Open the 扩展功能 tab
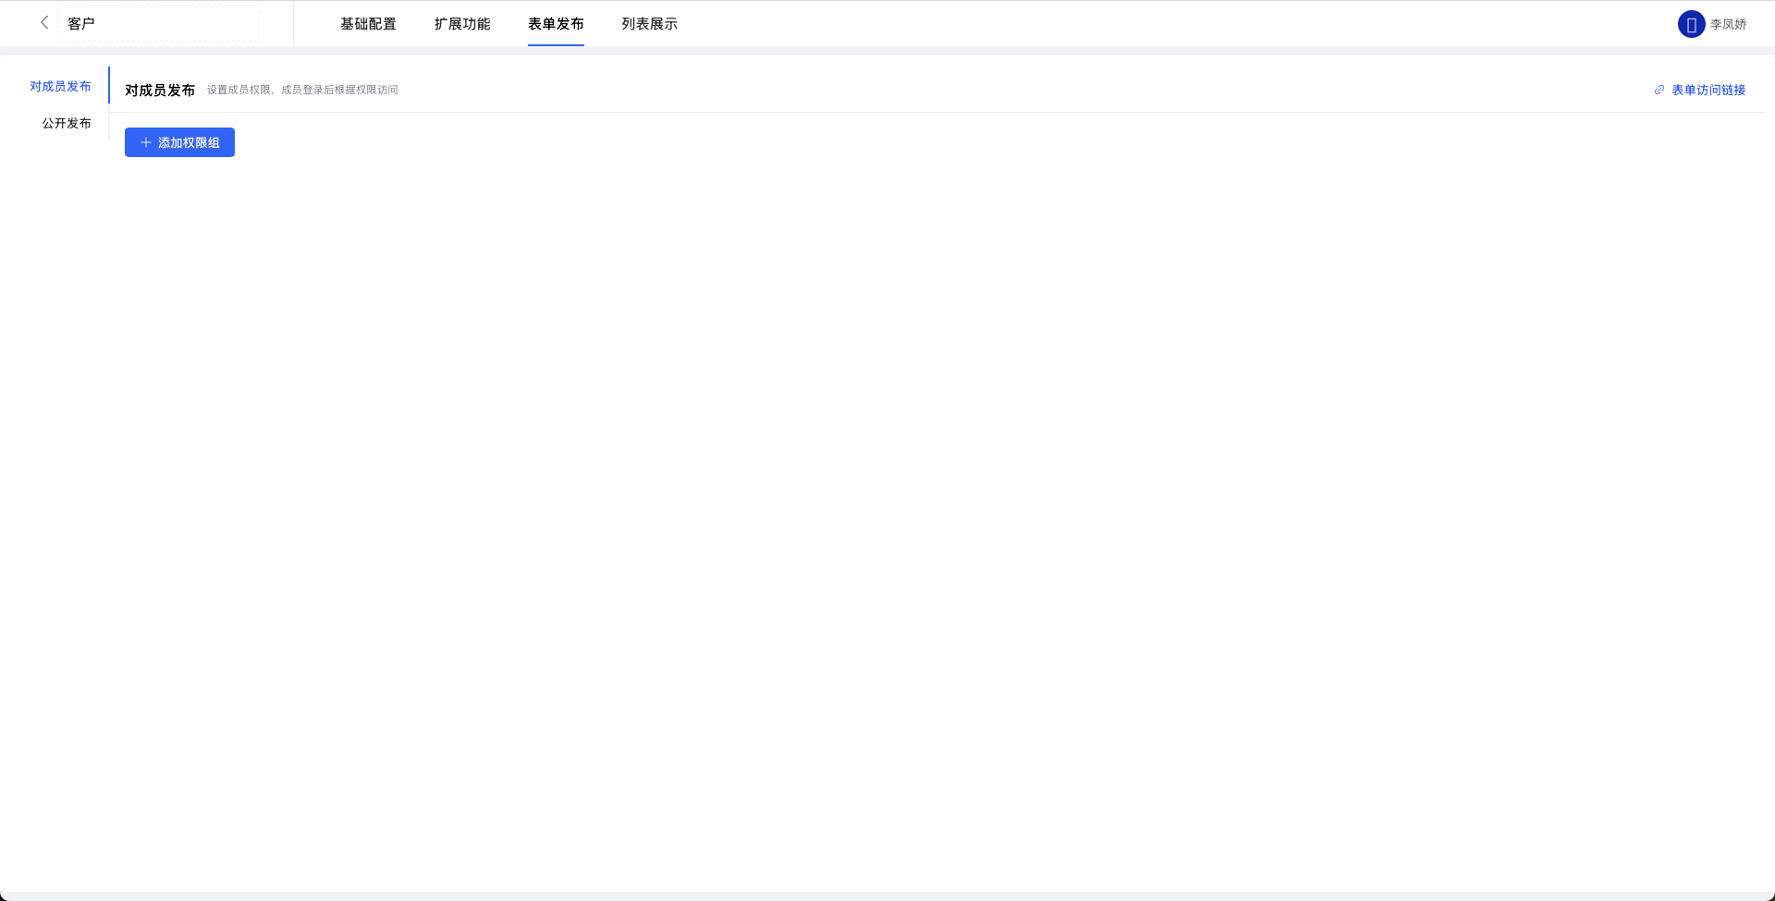Screen dimensions: 1775x901 tap(462, 24)
